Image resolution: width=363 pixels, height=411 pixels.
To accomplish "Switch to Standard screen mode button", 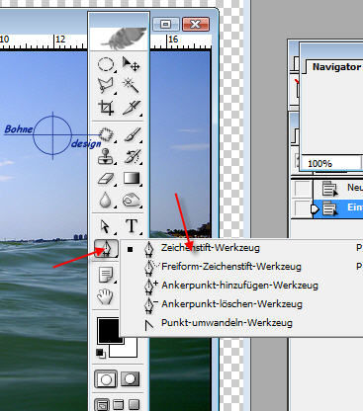I will (x=102, y=405).
